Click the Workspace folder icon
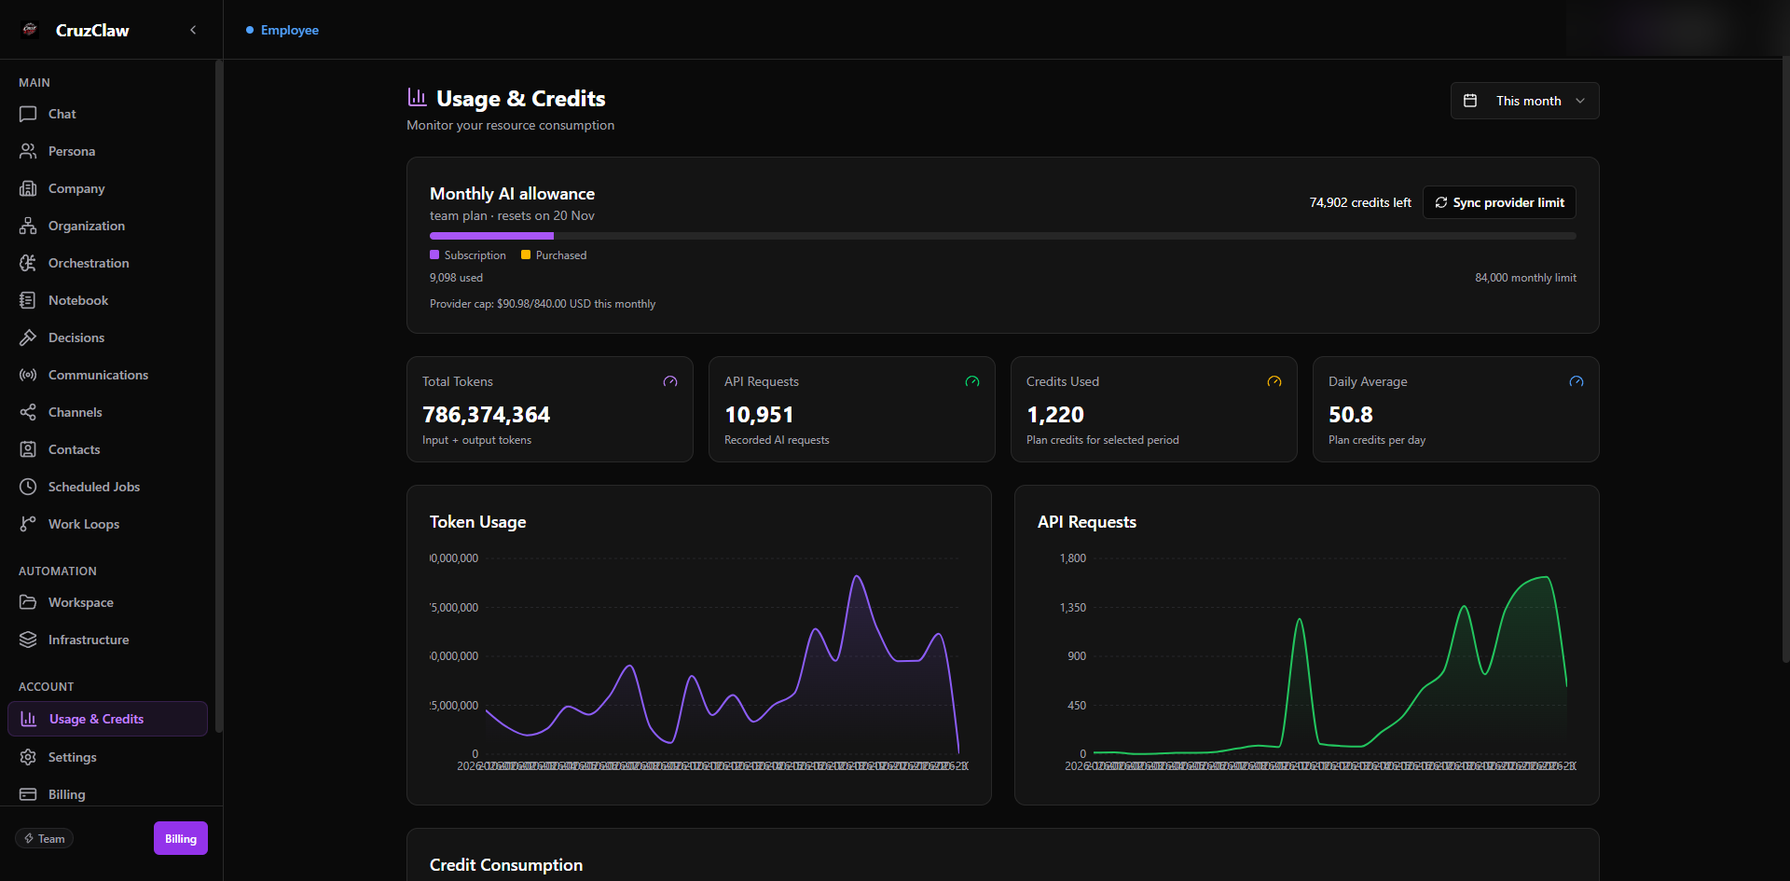The width and height of the screenshot is (1790, 881). 28,602
